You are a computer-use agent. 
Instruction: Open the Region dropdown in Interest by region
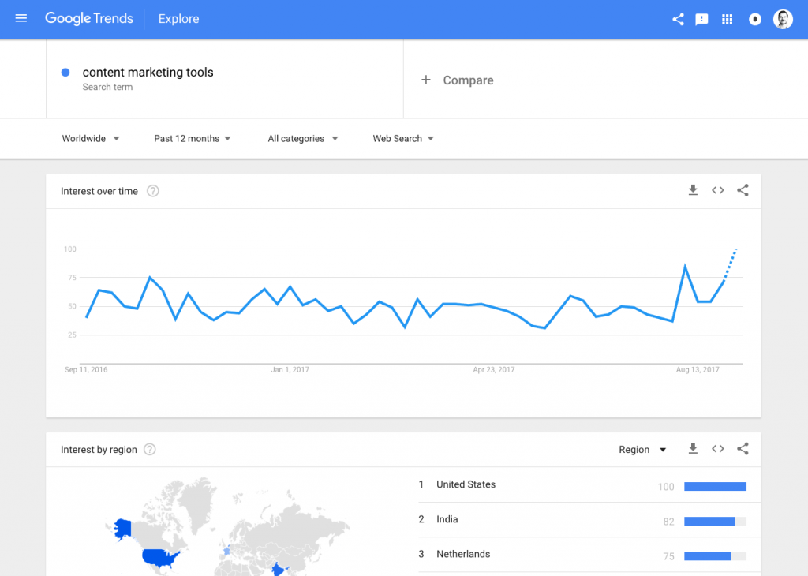[x=642, y=449]
